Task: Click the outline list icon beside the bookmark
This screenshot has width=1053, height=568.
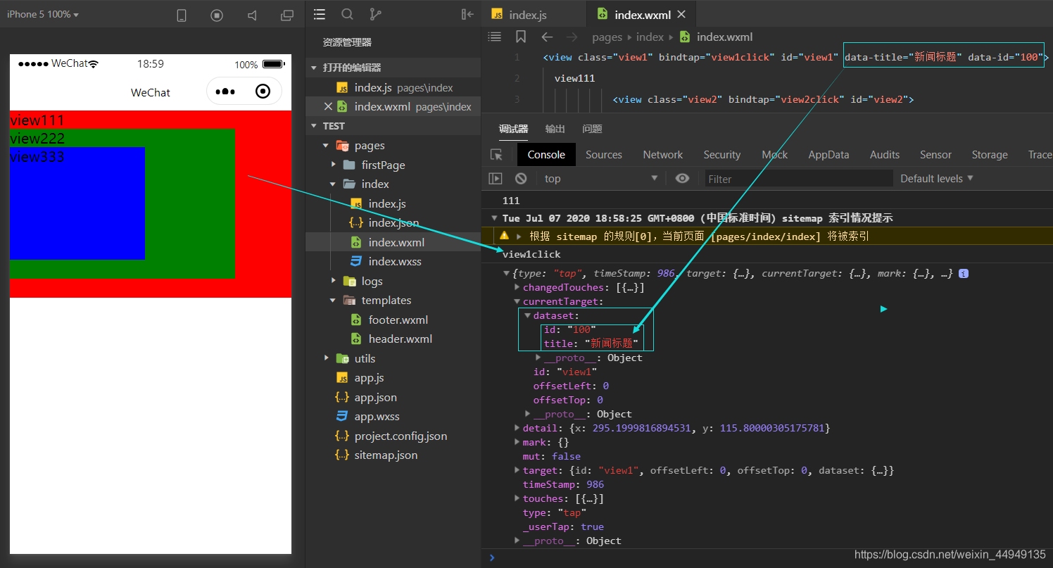Action: [x=495, y=37]
